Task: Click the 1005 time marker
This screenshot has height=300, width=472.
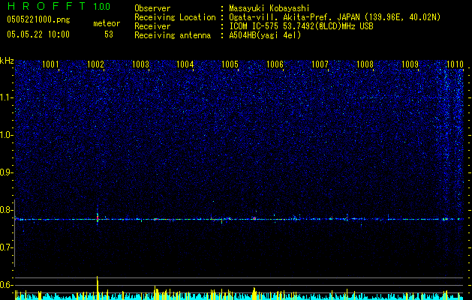Action: (230, 64)
